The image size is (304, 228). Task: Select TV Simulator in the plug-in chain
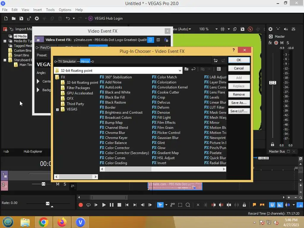point(67,61)
